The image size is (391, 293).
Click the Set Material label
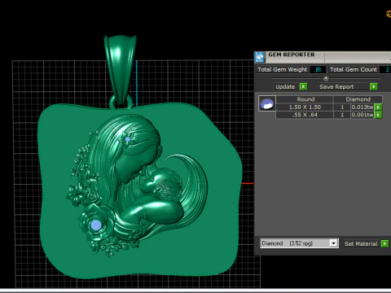[361, 243]
